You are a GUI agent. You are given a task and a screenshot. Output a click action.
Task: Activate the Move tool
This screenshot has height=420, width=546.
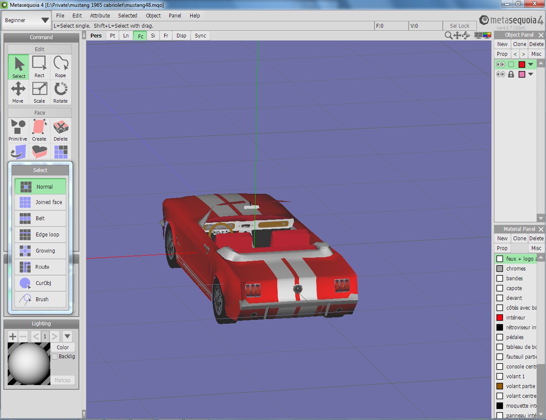click(x=18, y=92)
